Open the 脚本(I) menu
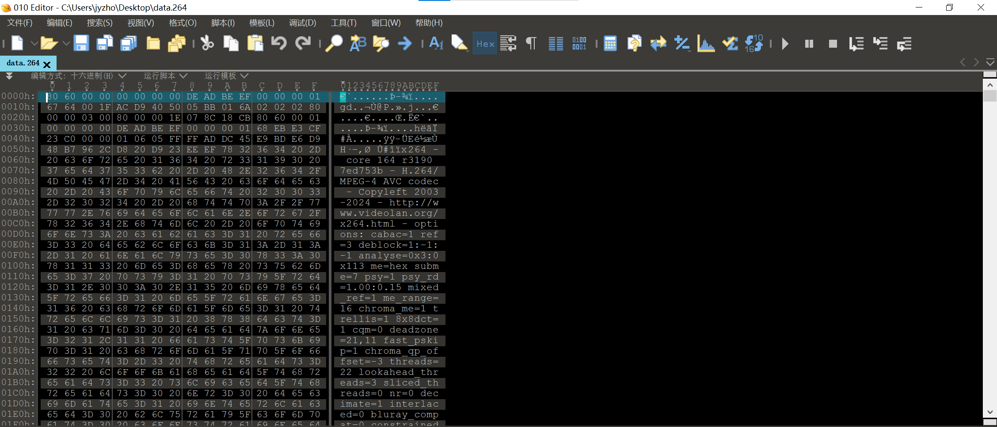This screenshot has height=427, width=997. (x=223, y=23)
